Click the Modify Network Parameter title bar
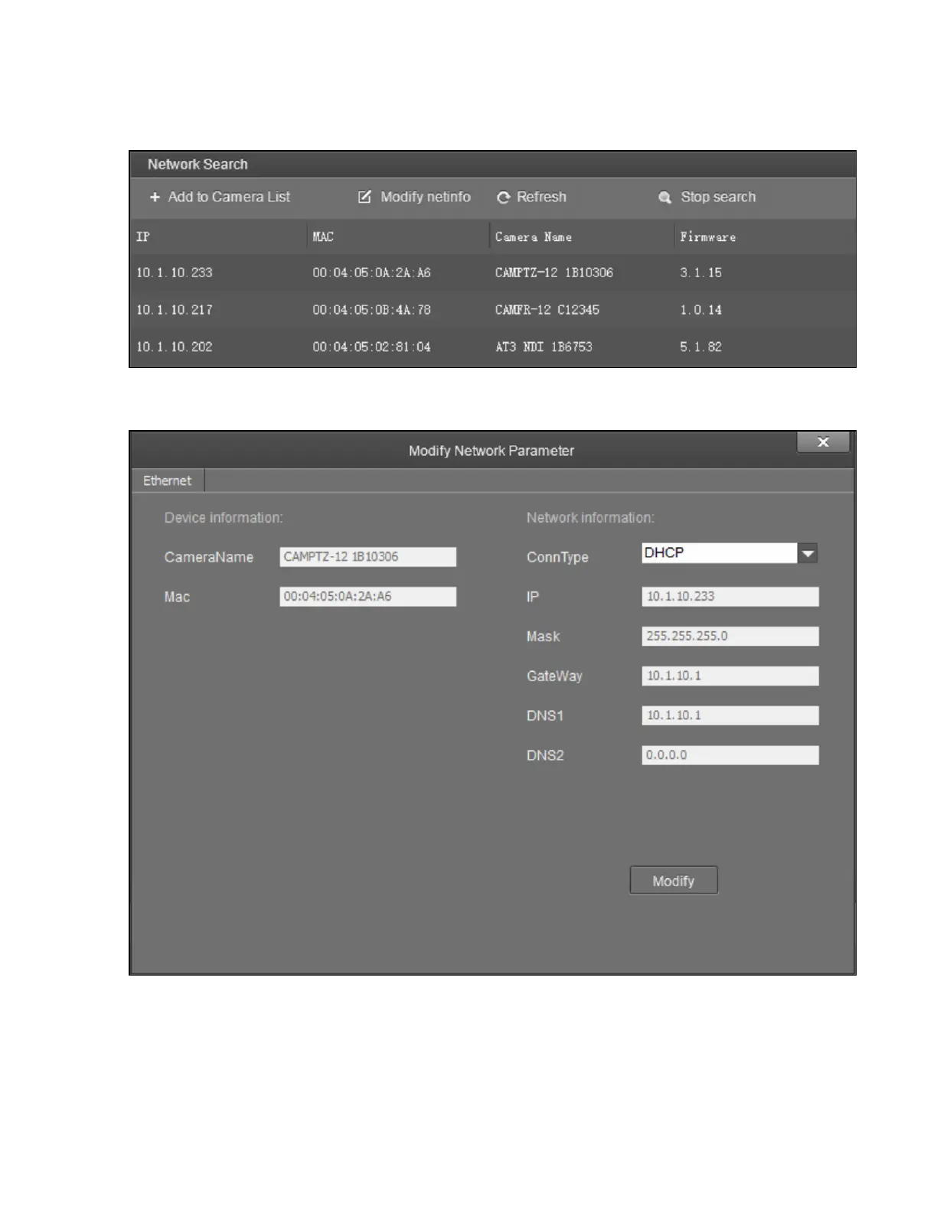The image size is (937, 1212). coord(491,451)
